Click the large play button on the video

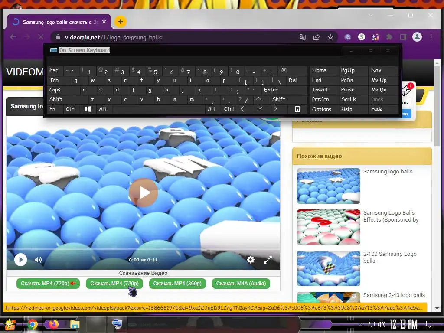[144, 193]
